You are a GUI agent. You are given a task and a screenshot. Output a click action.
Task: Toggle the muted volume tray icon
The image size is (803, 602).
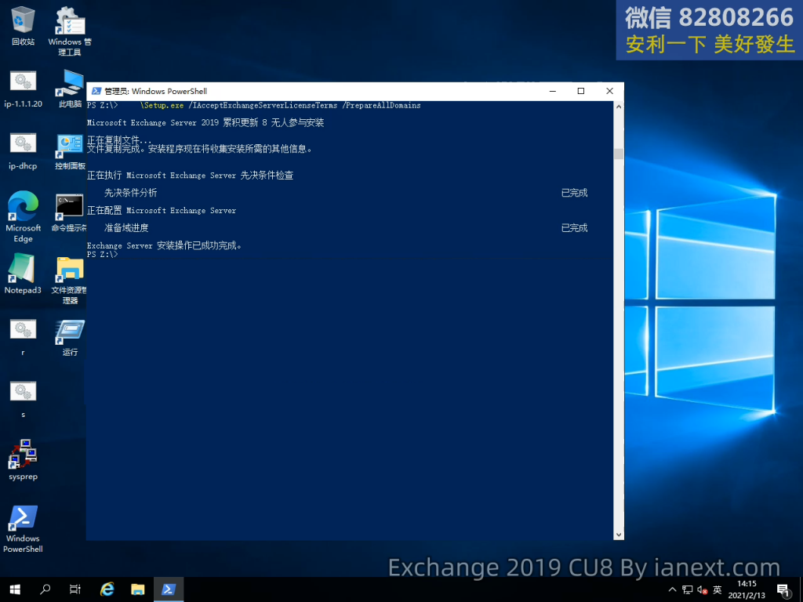pos(702,589)
